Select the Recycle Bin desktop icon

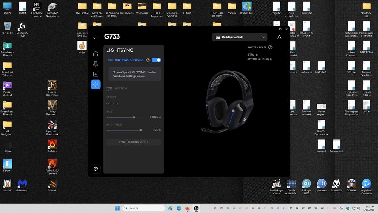[x=8, y=28]
